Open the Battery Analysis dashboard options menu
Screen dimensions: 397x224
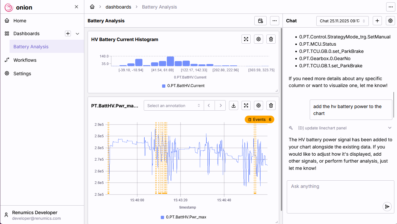coord(275,21)
